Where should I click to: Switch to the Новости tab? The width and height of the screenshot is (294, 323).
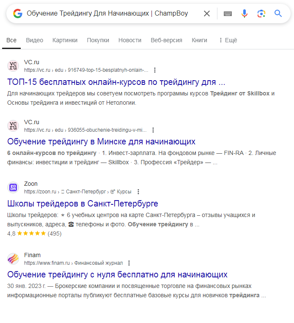(130, 40)
